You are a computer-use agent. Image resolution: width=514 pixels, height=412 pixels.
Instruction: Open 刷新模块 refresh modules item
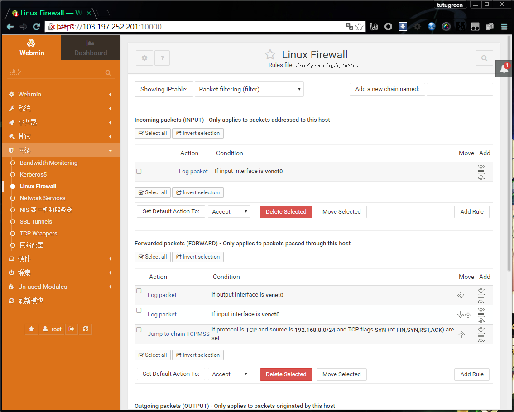click(30, 301)
